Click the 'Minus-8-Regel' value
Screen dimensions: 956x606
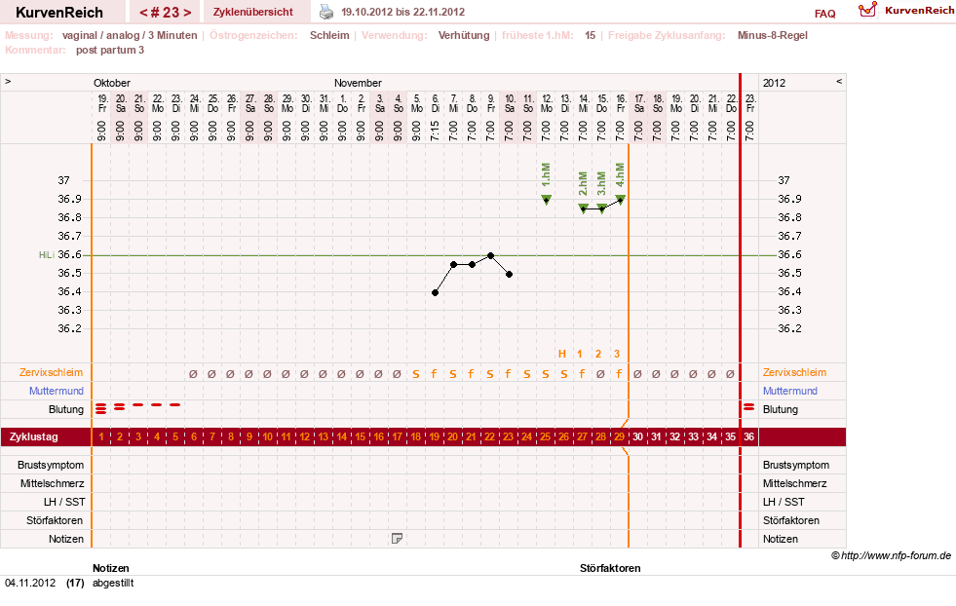(773, 35)
